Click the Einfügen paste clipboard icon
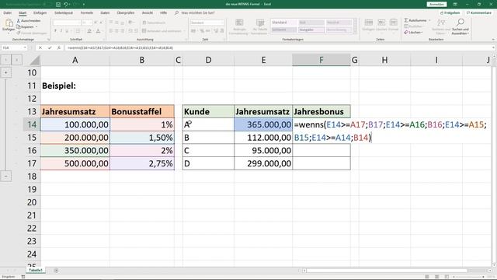Viewport: 497px width, 280px height. coord(9,23)
